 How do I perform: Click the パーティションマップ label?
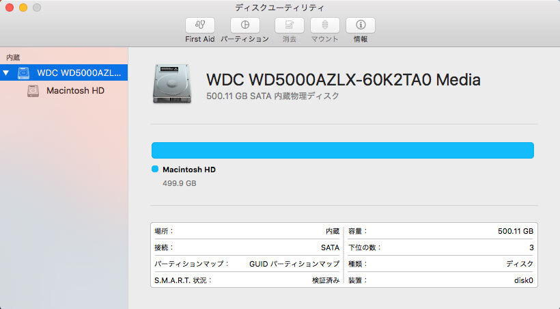[191, 264]
